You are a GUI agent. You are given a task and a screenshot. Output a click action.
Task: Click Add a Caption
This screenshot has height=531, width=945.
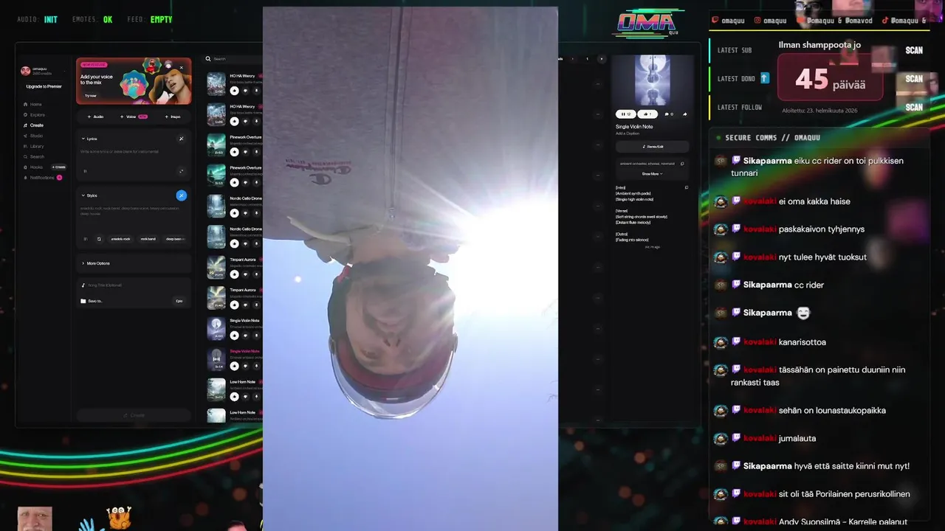pyautogui.click(x=628, y=133)
